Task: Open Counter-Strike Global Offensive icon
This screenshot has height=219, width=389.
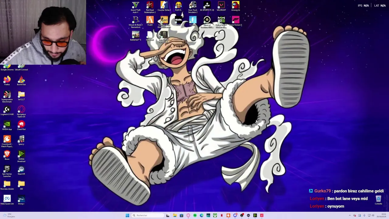Action: pyautogui.click(x=164, y=23)
